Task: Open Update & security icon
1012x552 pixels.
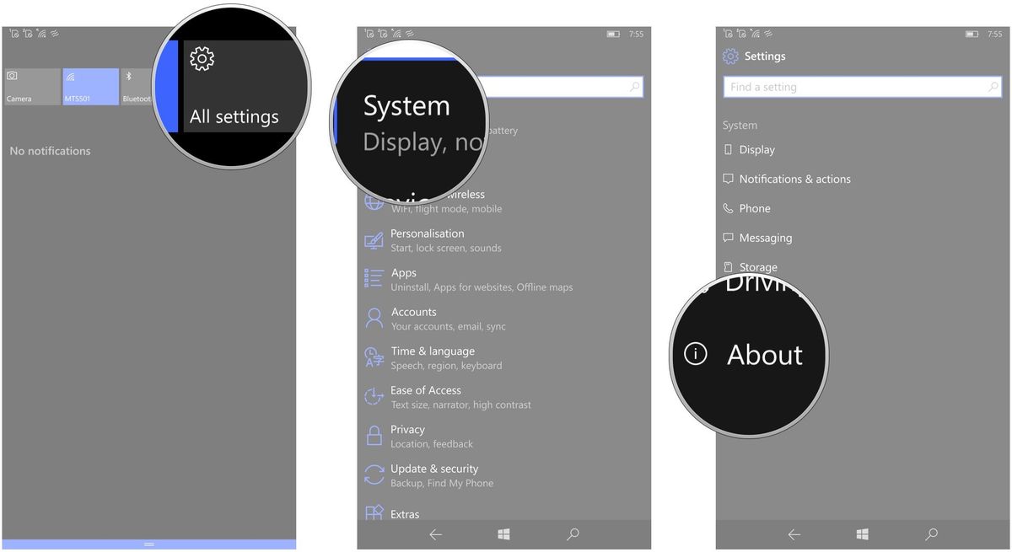Action: tap(374, 474)
